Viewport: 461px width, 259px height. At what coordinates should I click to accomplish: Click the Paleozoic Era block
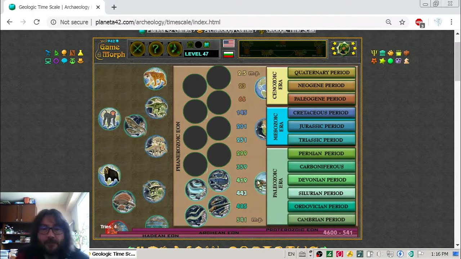pos(277,186)
